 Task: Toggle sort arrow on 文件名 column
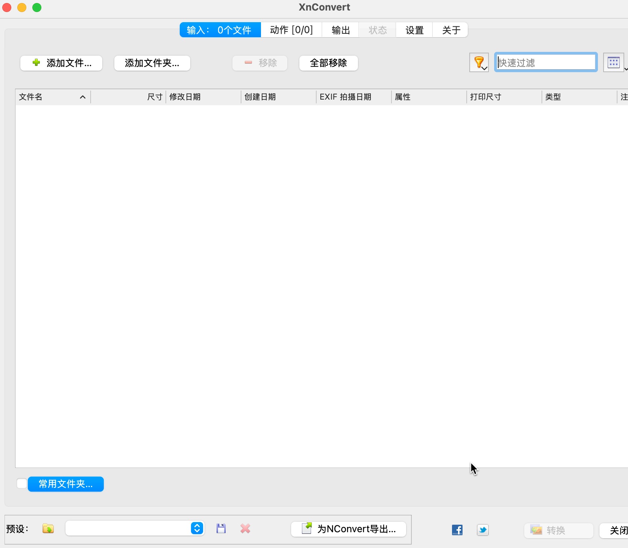coord(83,97)
